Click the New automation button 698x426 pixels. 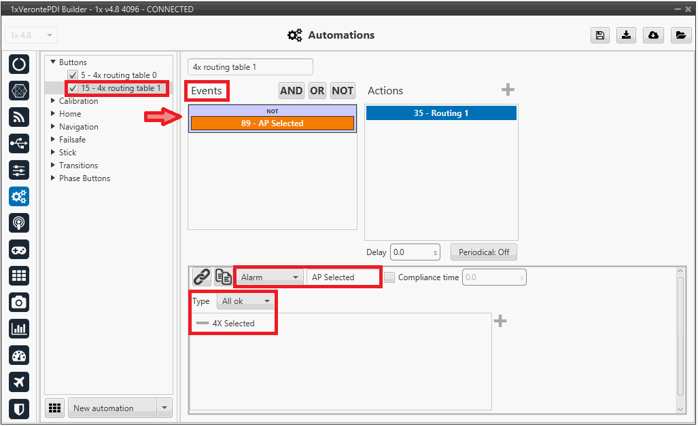pos(112,408)
